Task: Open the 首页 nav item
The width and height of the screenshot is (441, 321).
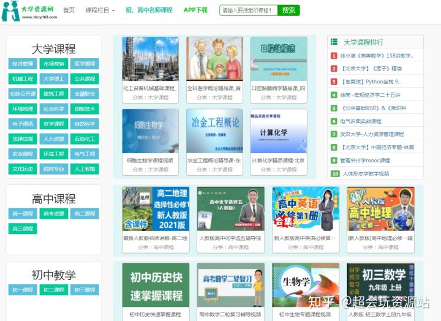Action: pos(69,10)
